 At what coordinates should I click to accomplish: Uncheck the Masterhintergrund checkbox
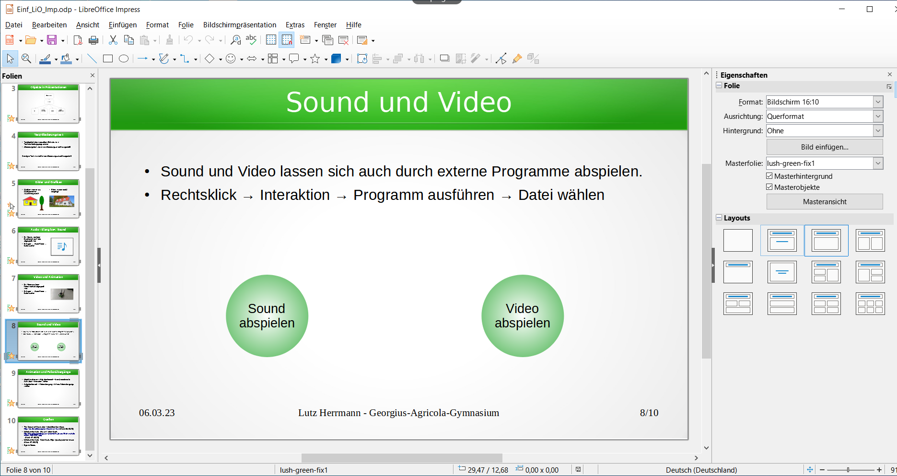click(769, 176)
